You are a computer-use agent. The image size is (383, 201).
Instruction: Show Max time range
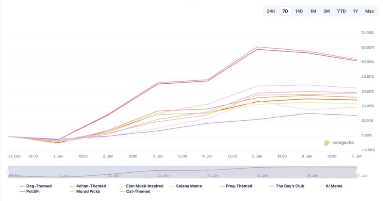point(370,11)
